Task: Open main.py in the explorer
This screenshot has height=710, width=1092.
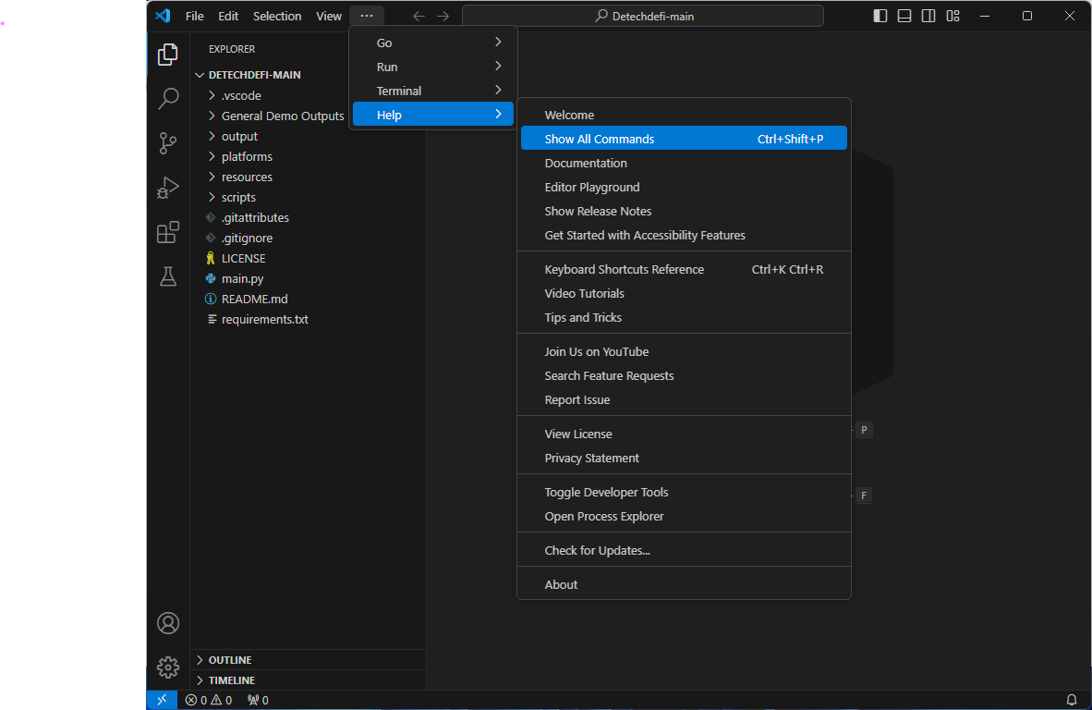Action: 242,278
